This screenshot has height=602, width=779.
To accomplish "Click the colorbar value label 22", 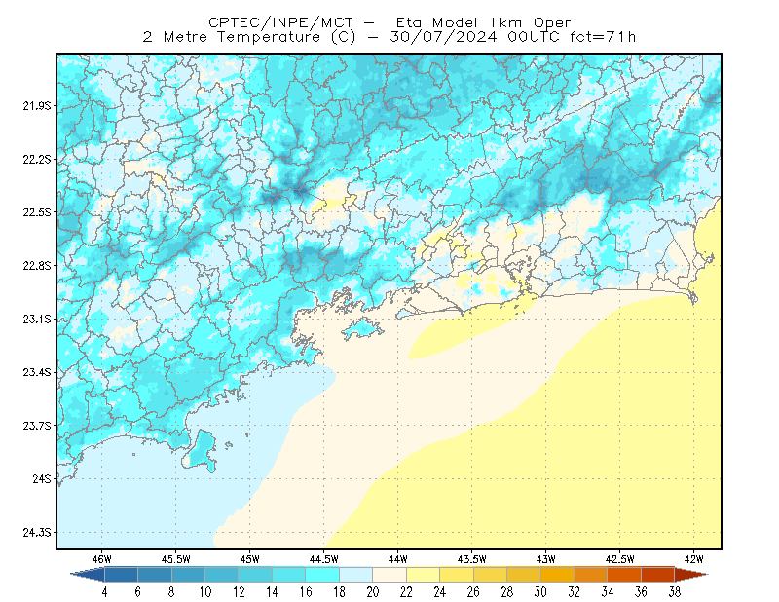I will (x=406, y=592).
